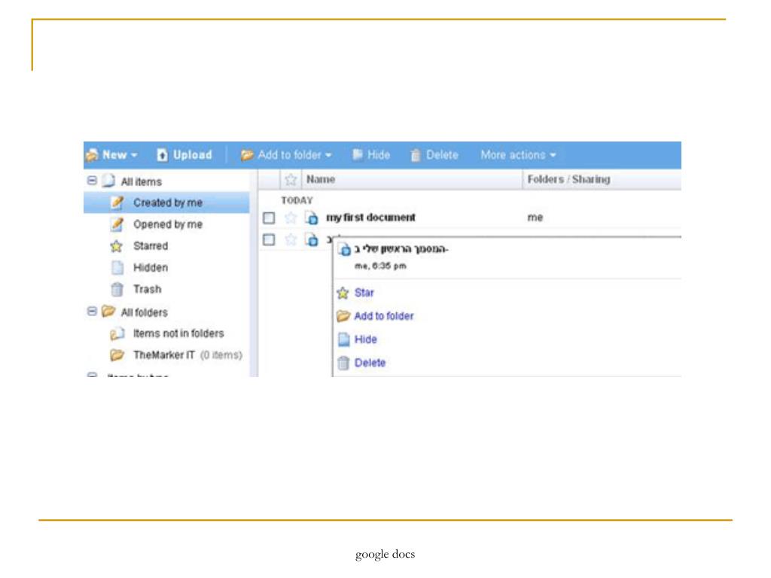Collapse the All folders tree node
The height and width of the screenshot is (578, 771).
click(92, 311)
